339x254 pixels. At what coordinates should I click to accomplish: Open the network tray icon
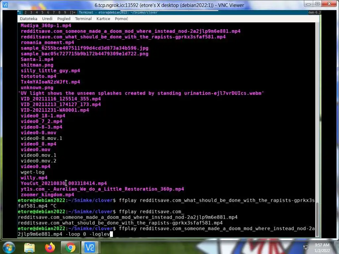(x=306, y=247)
